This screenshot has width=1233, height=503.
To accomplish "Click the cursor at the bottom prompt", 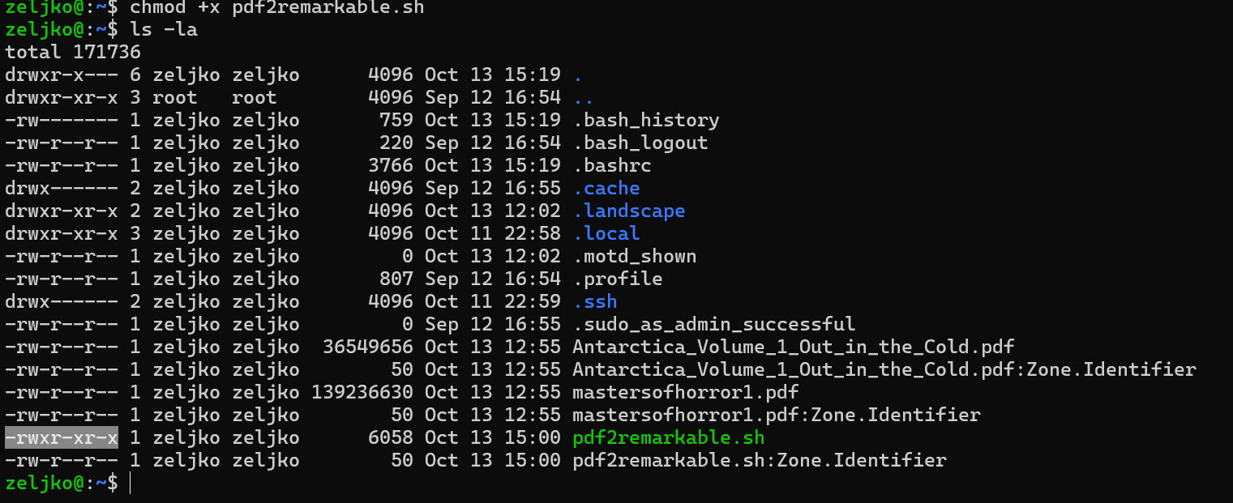I will tap(130, 483).
